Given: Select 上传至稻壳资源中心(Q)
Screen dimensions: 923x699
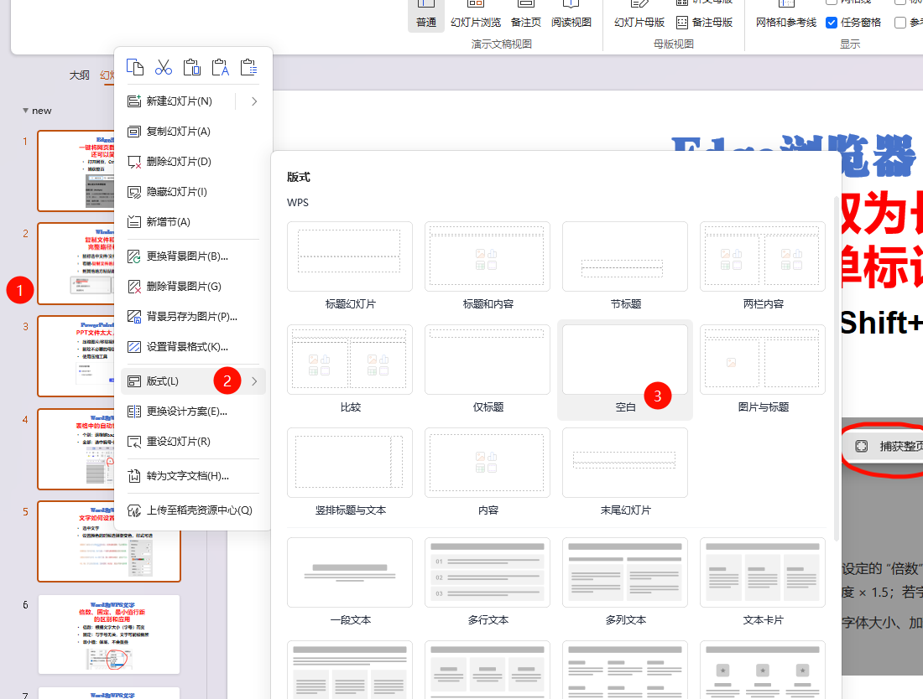Looking at the screenshot, I should pos(193,510).
